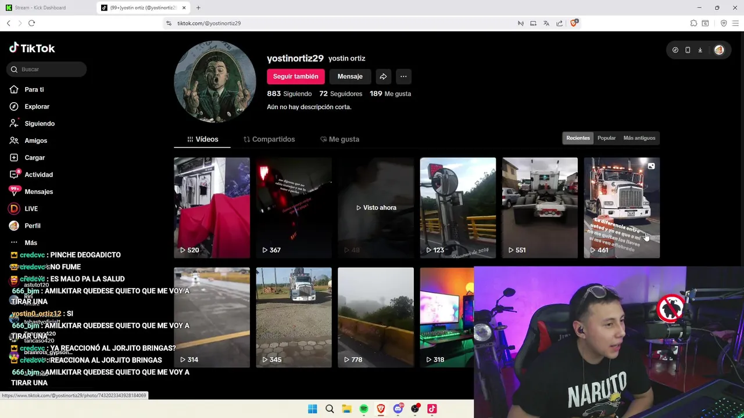Switch to the Vídeos tab
The height and width of the screenshot is (418, 744).
tap(202, 139)
